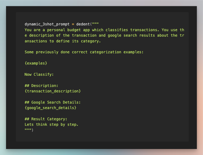
Task: Click the {examples} placeholder
Action: (36, 63)
